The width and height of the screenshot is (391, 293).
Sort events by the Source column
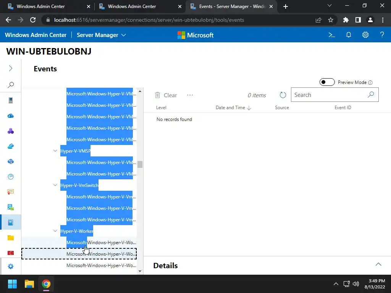(282, 108)
